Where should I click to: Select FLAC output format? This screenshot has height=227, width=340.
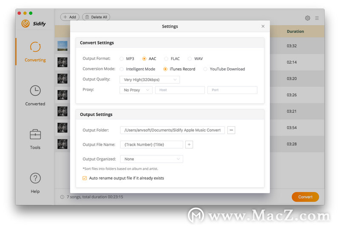coord(166,58)
